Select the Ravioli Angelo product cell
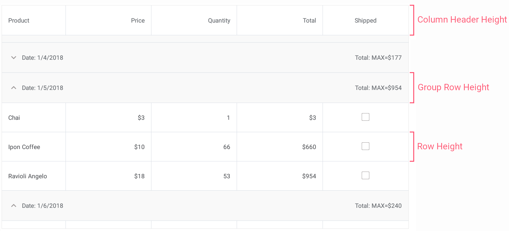The image size is (509, 231). (x=28, y=176)
